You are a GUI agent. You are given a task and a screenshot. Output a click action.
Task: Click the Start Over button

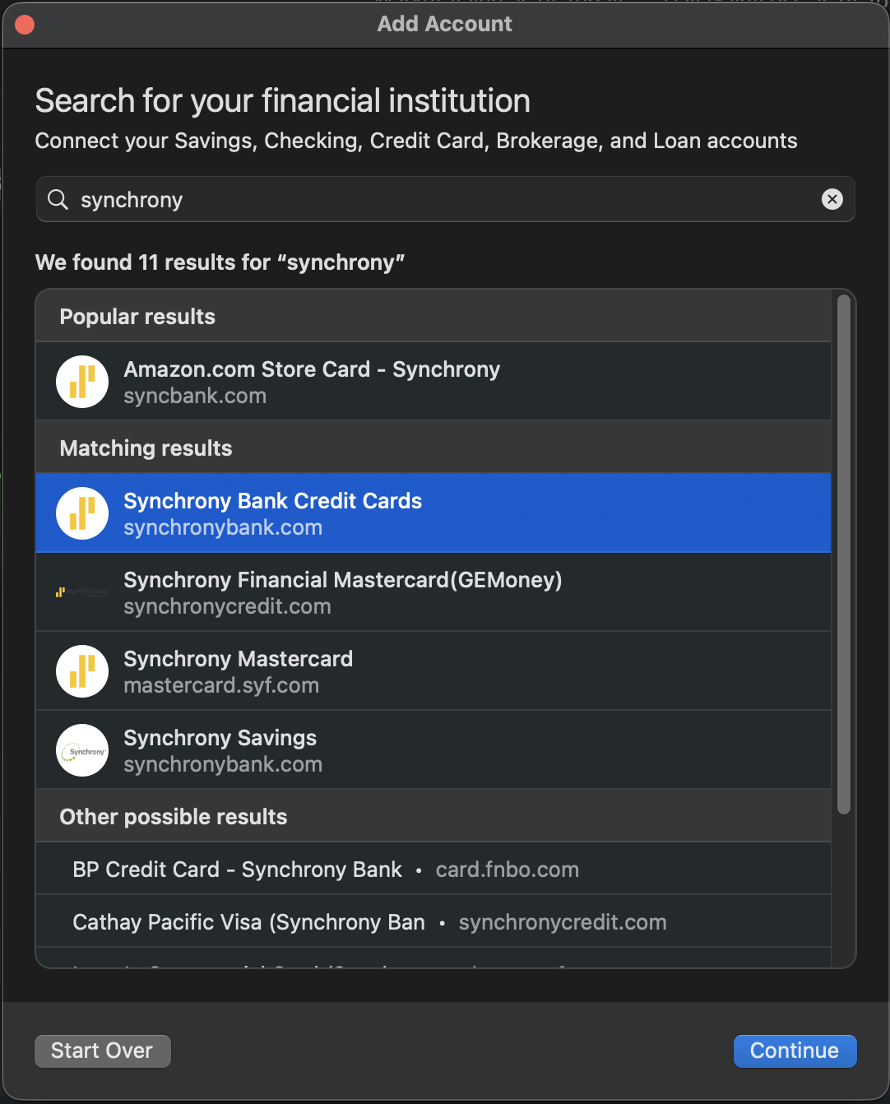[x=102, y=1051]
